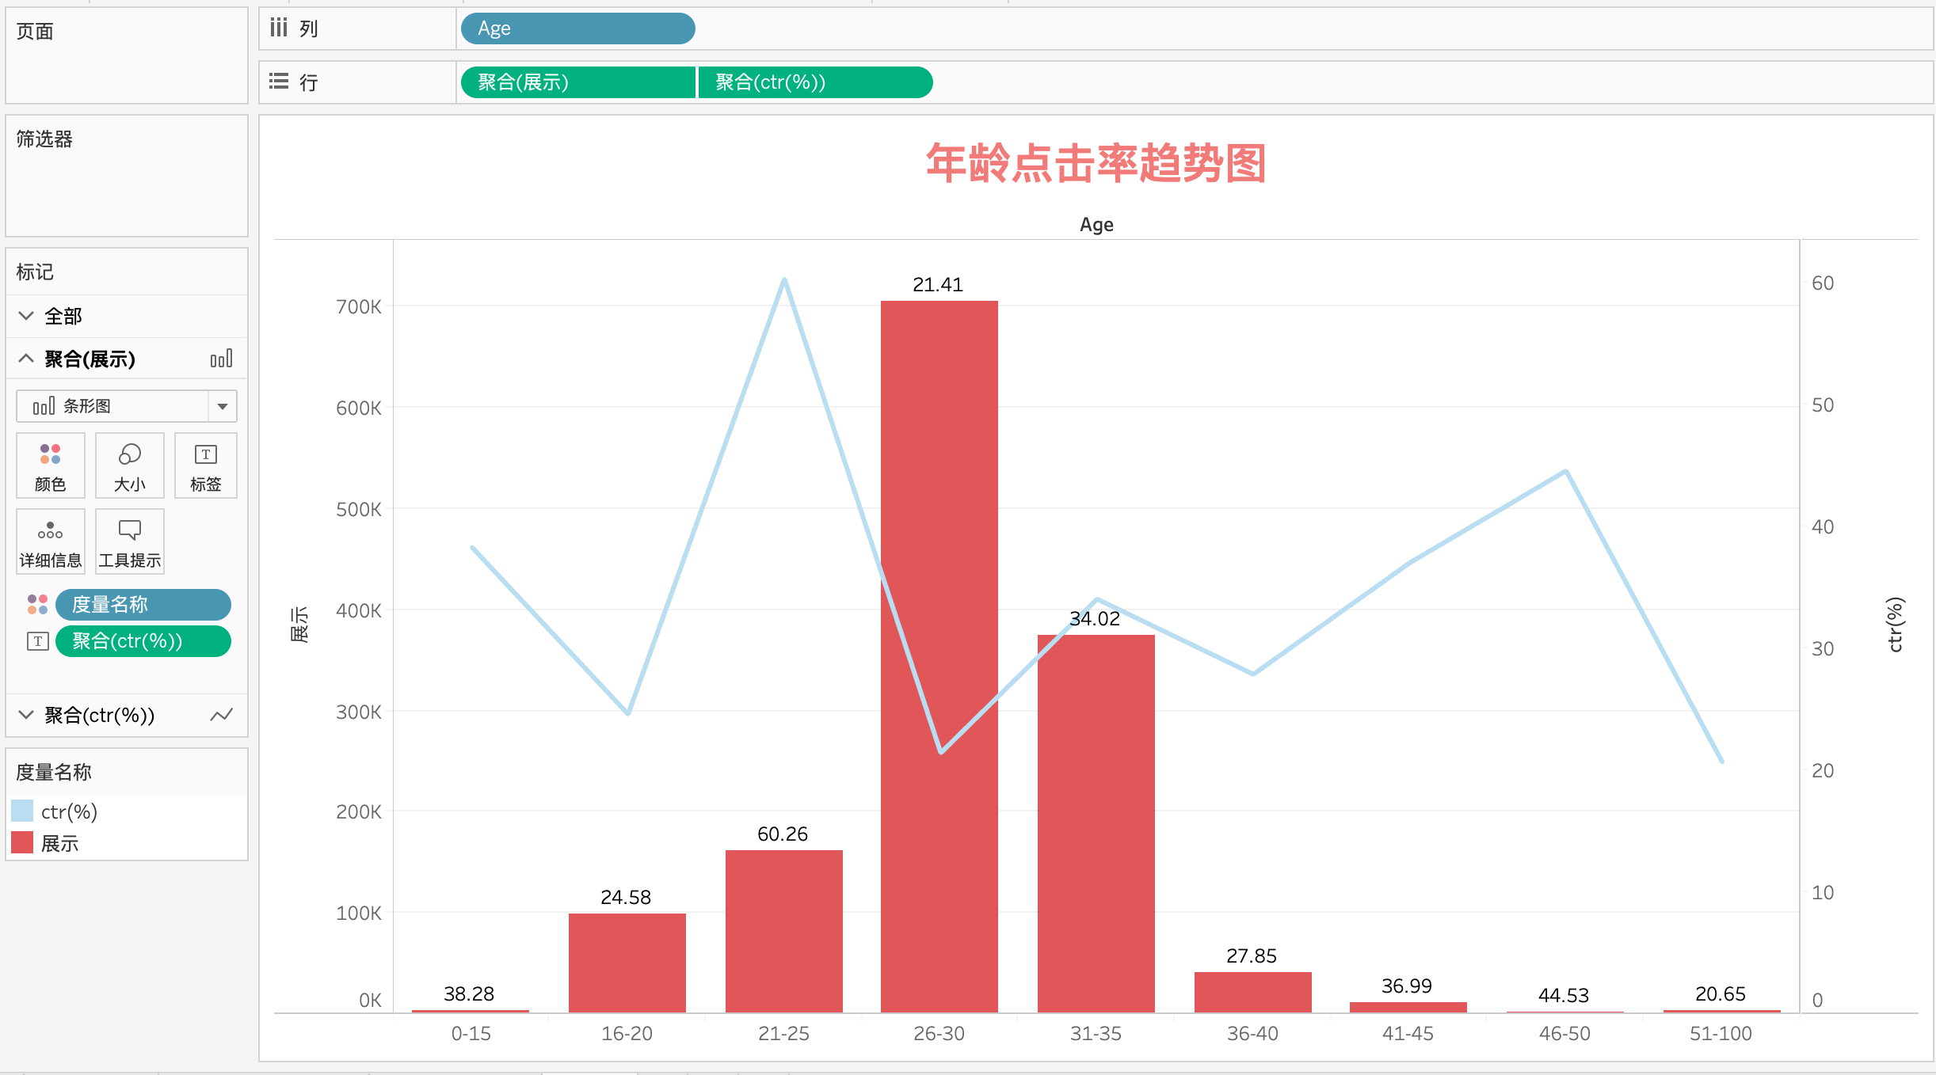
Task: Click the 700K left axis tick
Action: click(x=359, y=307)
